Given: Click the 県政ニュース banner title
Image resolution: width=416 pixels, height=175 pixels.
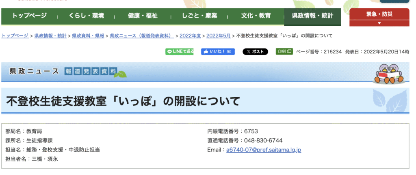Looking at the screenshot, I should pyautogui.click(x=34, y=71).
